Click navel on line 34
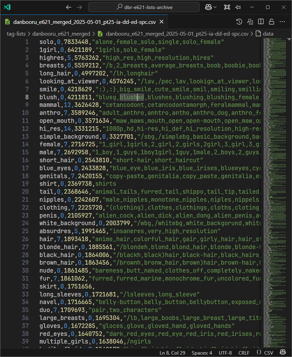This screenshot has width=292, height=357. pos(48,302)
